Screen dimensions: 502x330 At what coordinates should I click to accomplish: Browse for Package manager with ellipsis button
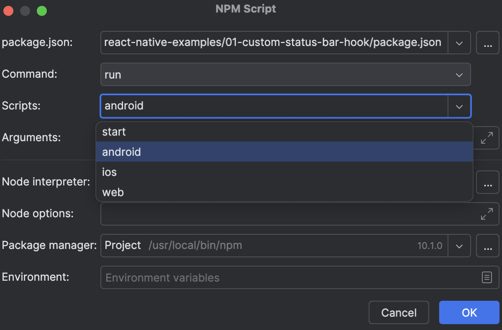[487, 246]
